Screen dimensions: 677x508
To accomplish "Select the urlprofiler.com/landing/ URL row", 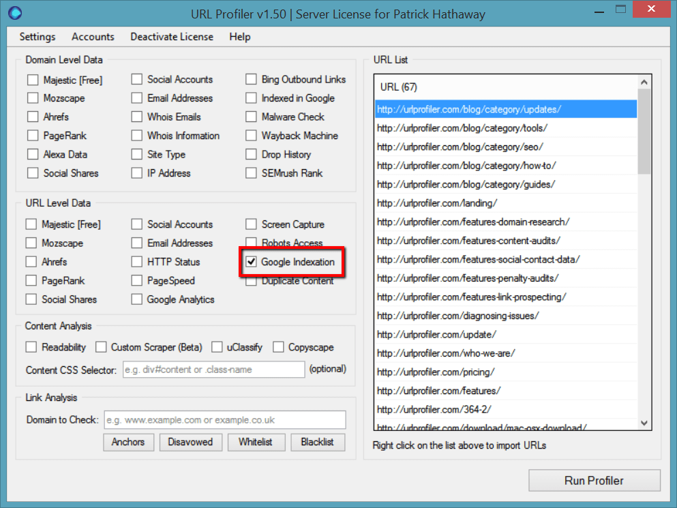I will [x=506, y=203].
